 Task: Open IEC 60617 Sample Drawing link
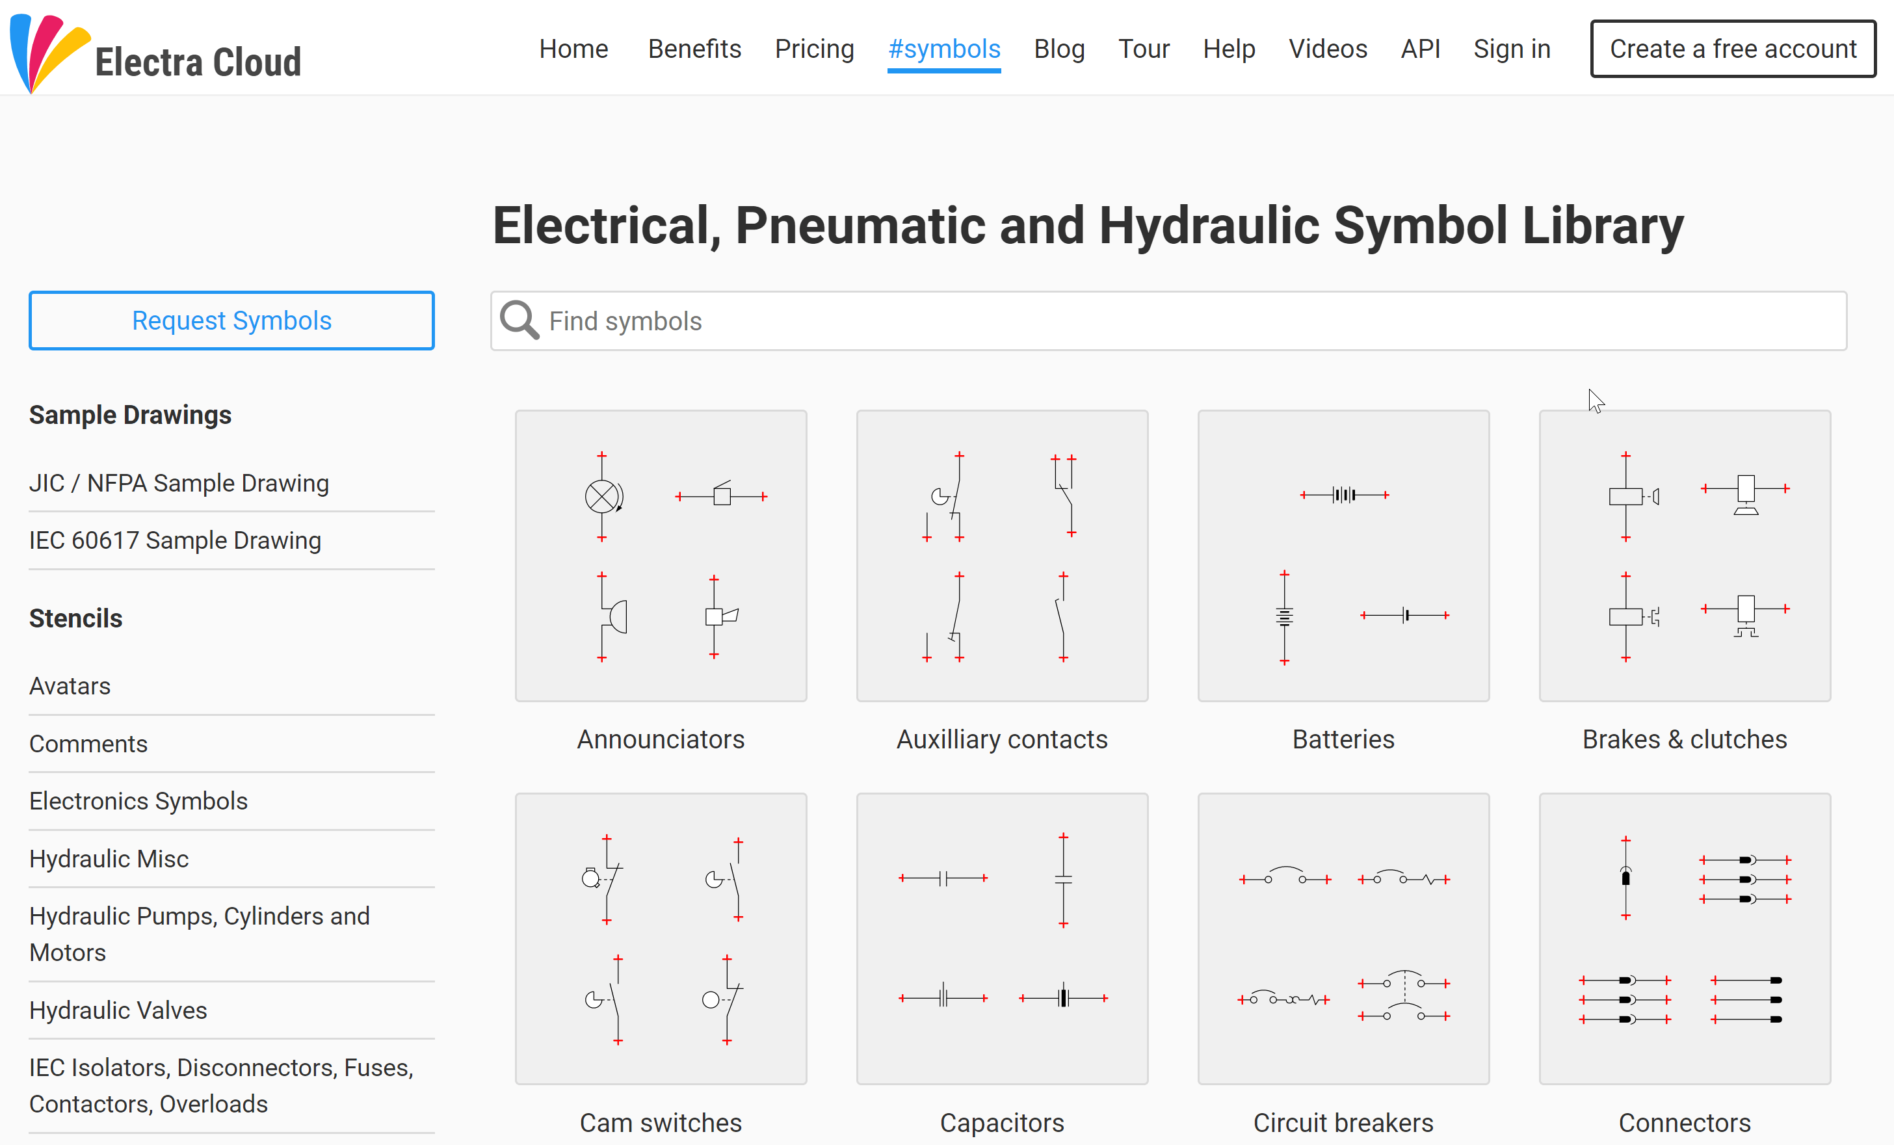click(176, 540)
